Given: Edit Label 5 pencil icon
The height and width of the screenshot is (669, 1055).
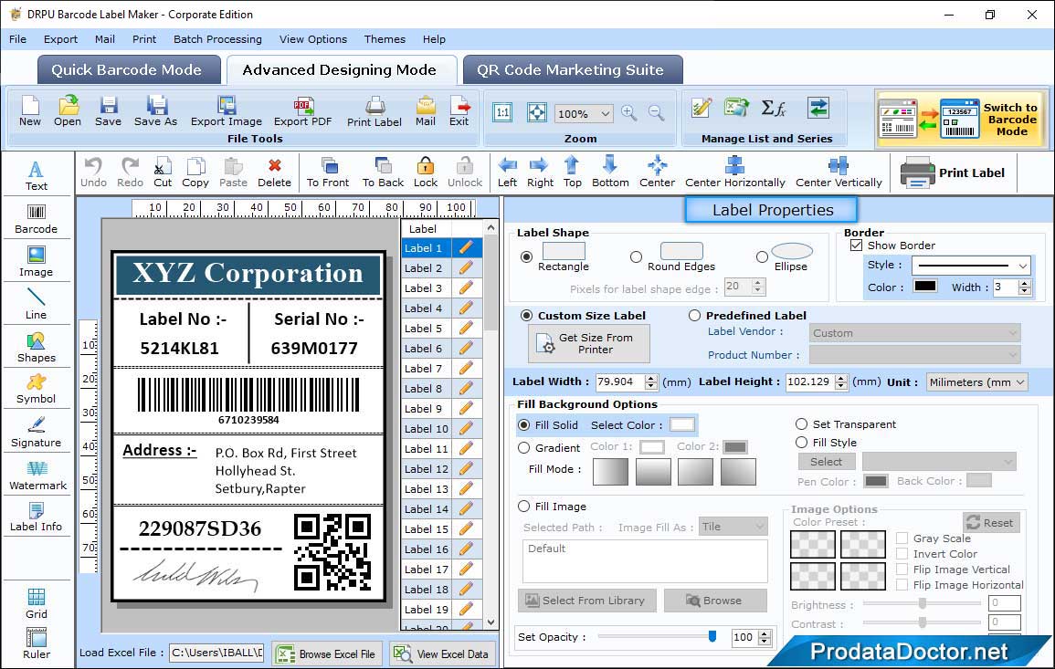Looking at the screenshot, I should coord(466,329).
